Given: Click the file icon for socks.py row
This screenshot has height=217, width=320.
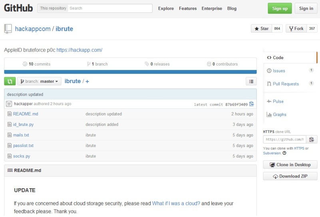Looking at the screenshot, I should tap(9, 156).
